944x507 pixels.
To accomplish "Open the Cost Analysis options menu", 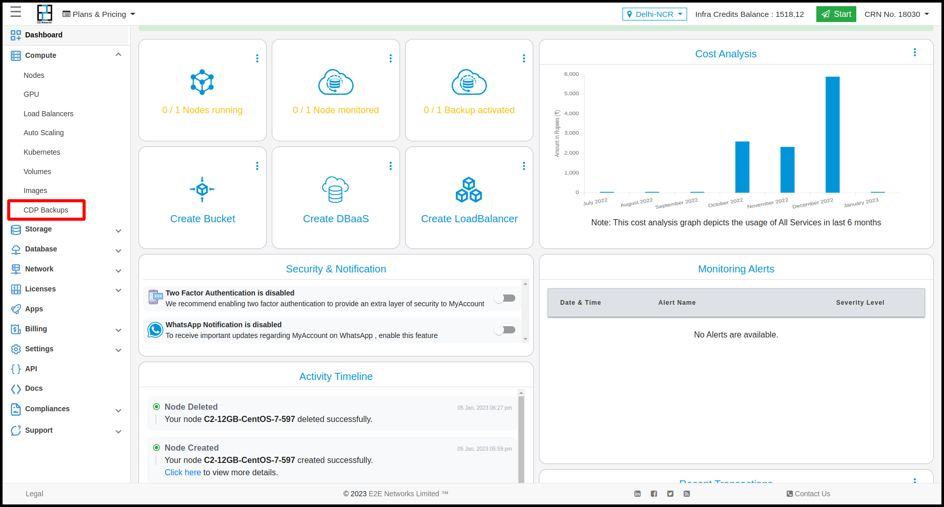I will (x=915, y=52).
